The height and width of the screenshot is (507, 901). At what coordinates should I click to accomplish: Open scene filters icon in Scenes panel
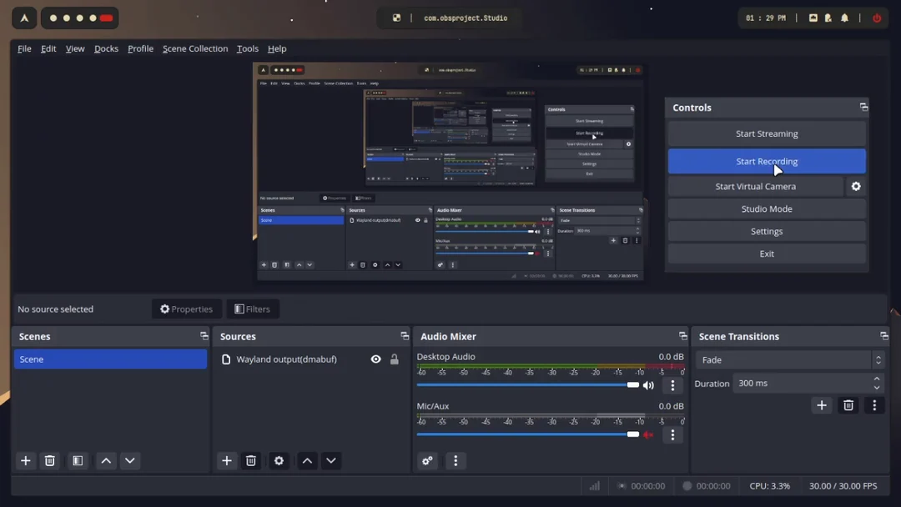(77, 460)
